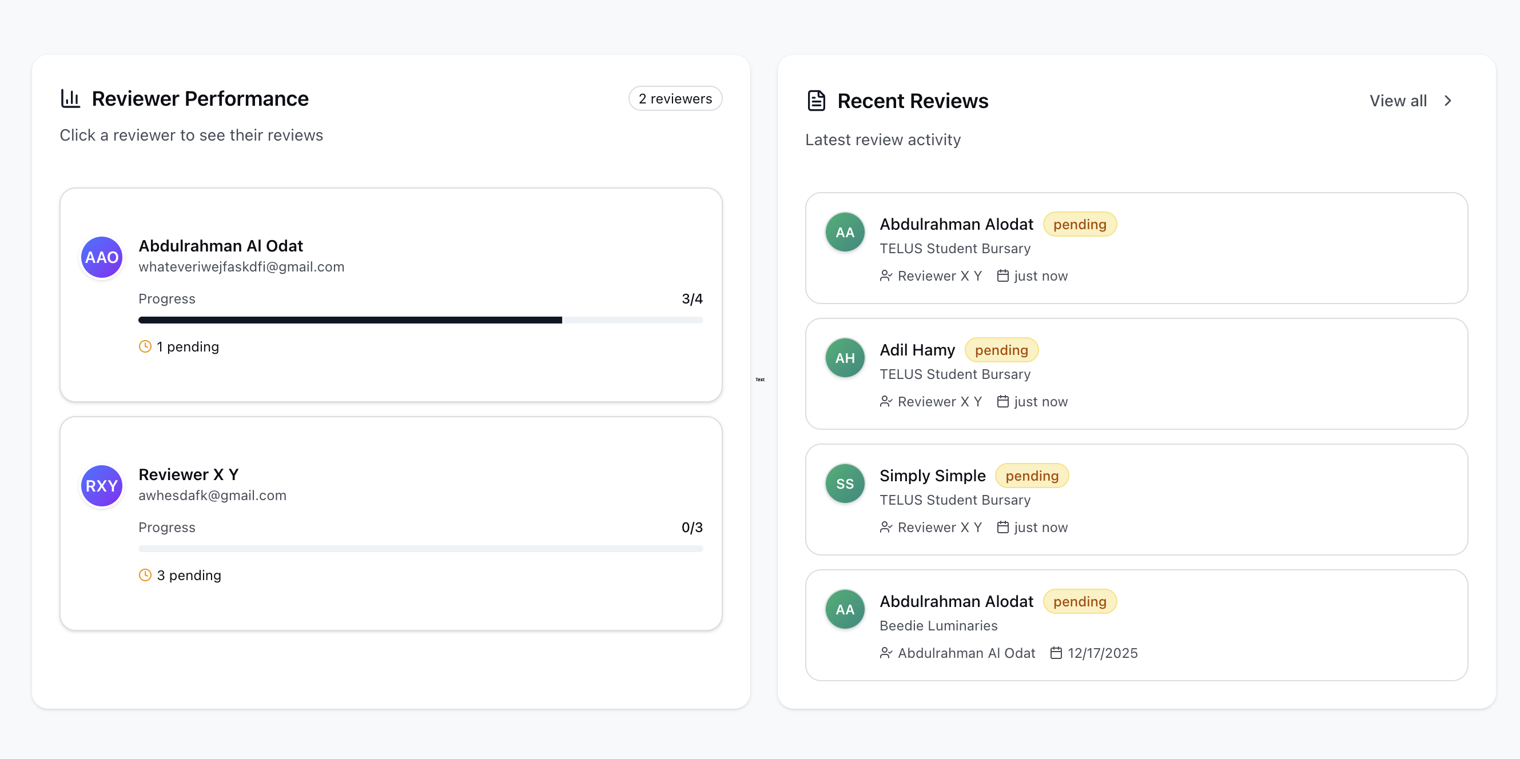This screenshot has width=1520, height=759.
Task: Click the orange clock icon beside 3 pending
Action: pyautogui.click(x=145, y=574)
